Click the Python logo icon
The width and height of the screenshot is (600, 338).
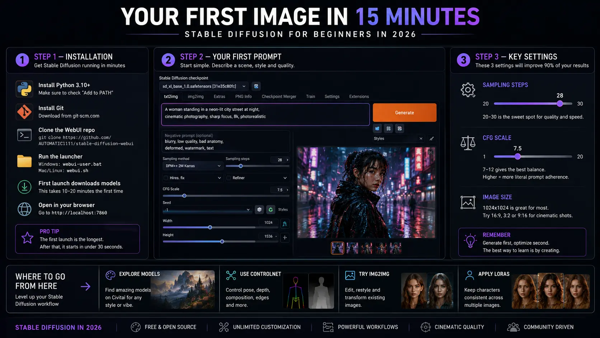point(24,89)
